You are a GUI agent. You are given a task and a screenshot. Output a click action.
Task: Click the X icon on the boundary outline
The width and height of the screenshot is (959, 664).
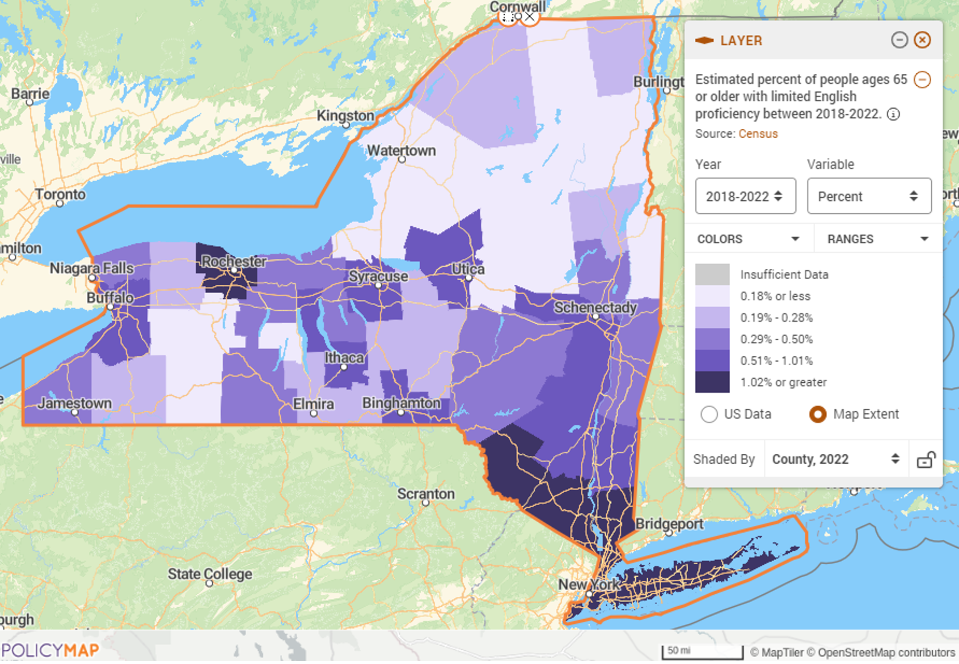(x=530, y=17)
